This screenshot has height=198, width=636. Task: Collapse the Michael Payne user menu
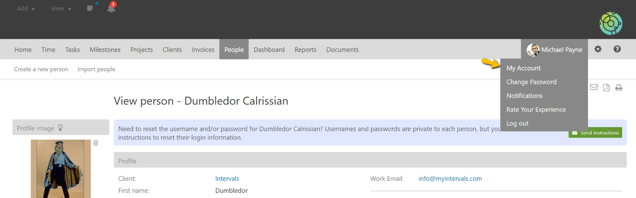click(x=555, y=49)
